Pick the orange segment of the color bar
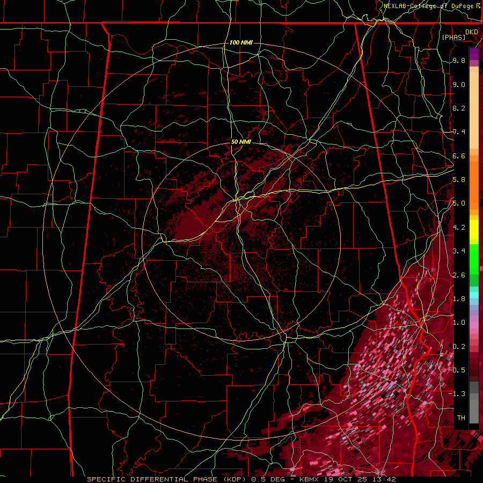 click(474, 185)
